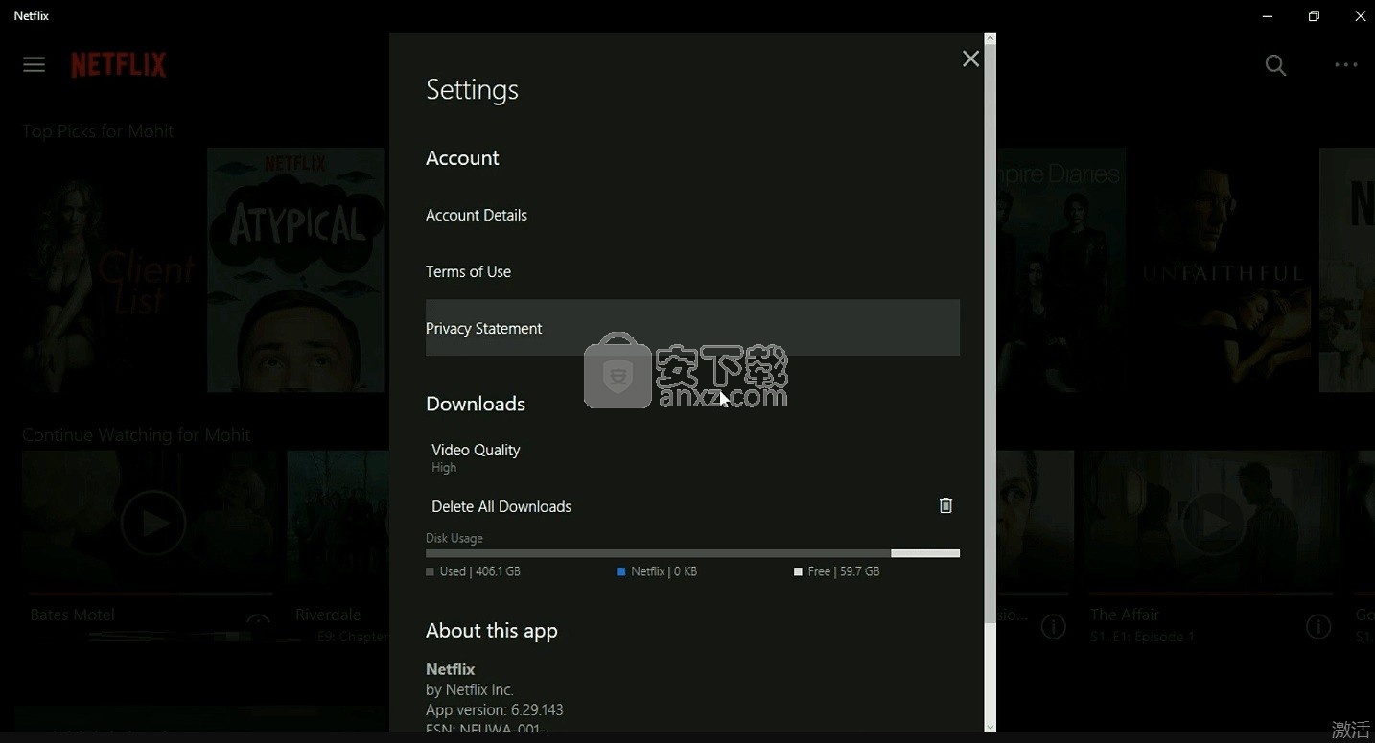Click the scrollbar up arrow
The height and width of the screenshot is (743, 1375).
click(x=990, y=38)
